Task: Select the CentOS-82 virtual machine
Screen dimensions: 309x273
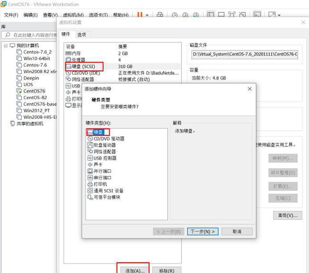Action: (x=35, y=98)
